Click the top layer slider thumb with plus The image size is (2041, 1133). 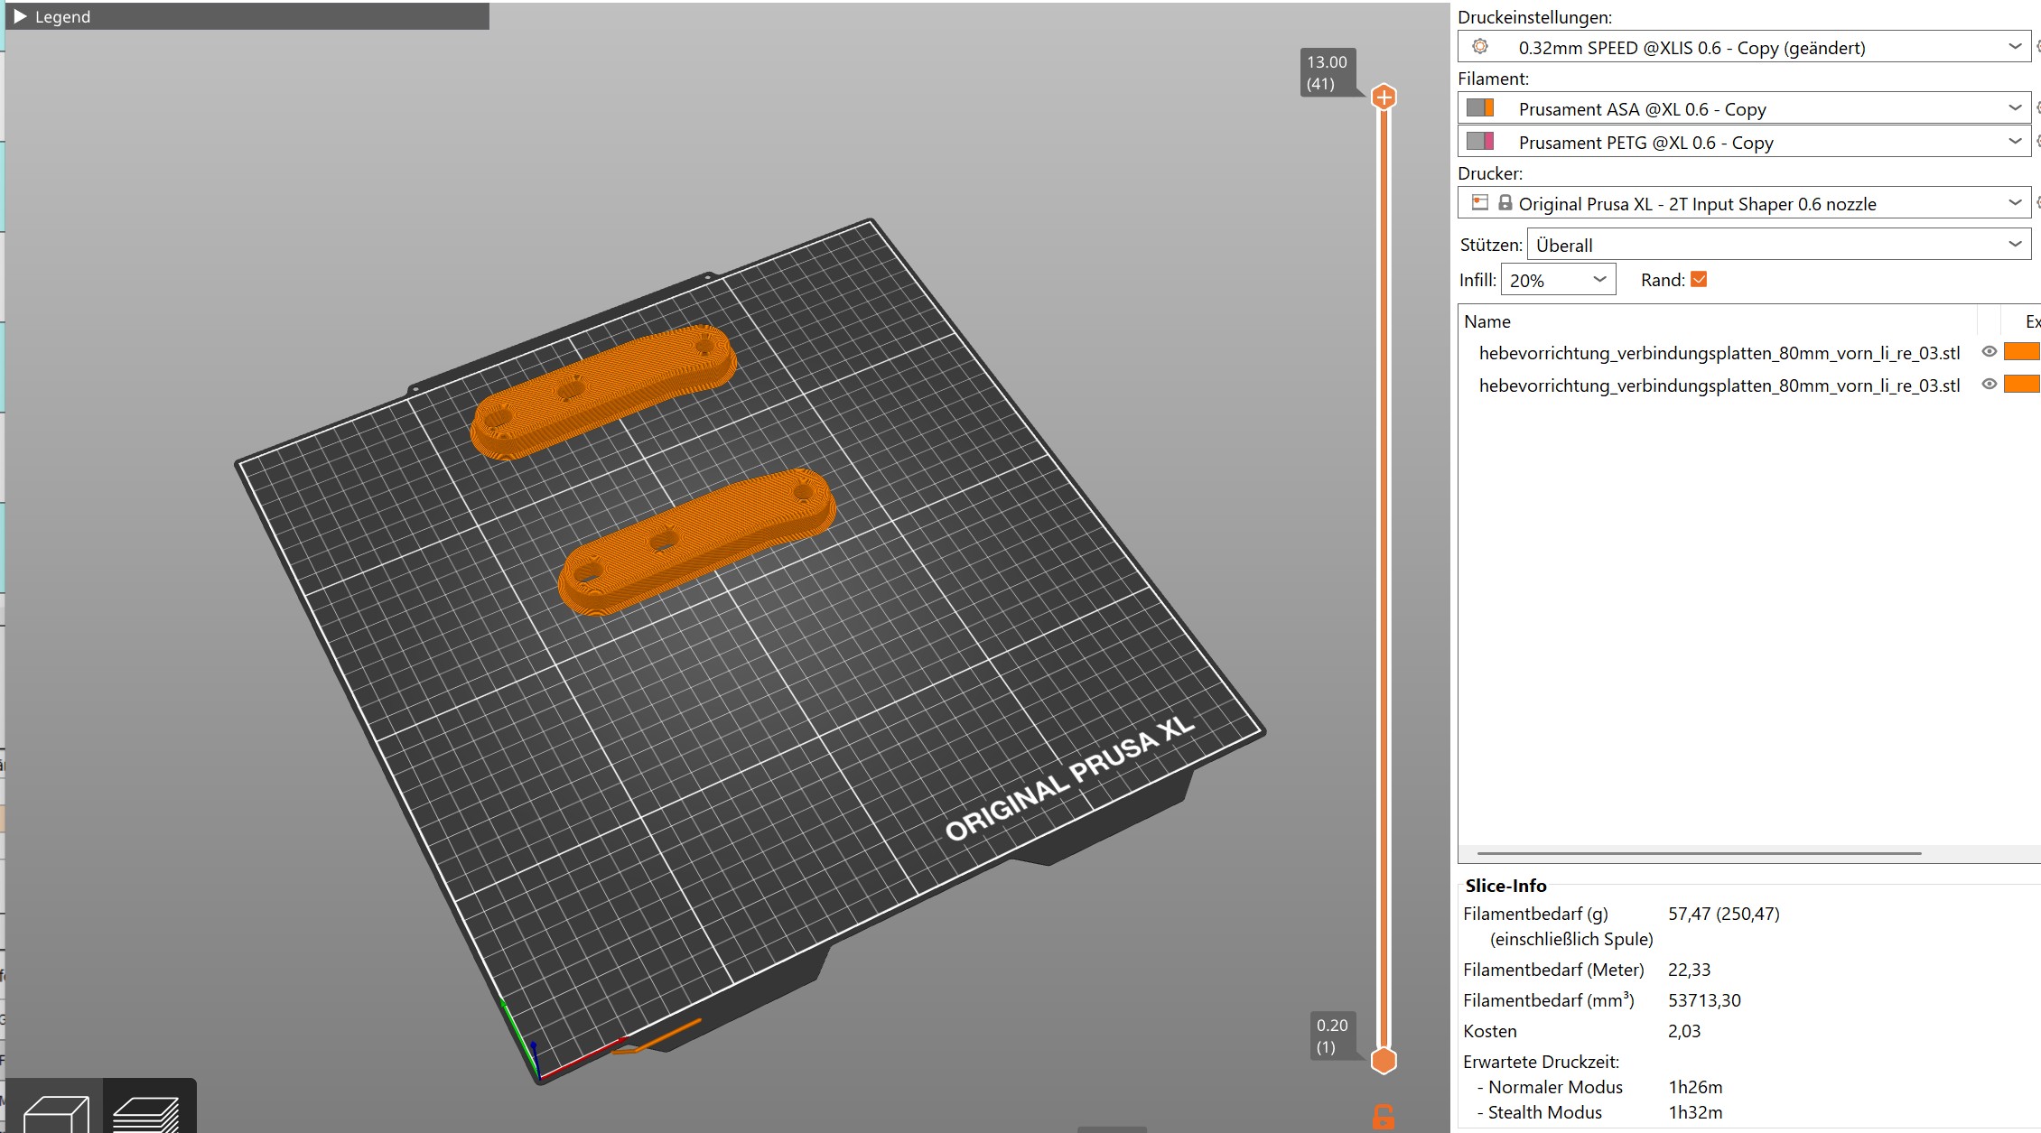point(1384,97)
